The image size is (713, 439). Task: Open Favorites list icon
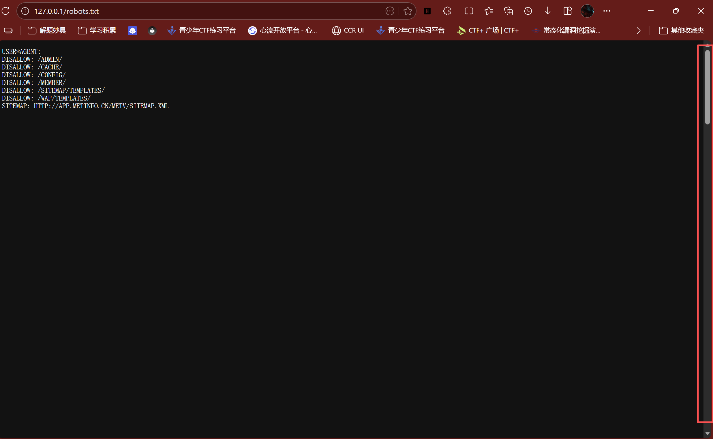tap(489, 11)
